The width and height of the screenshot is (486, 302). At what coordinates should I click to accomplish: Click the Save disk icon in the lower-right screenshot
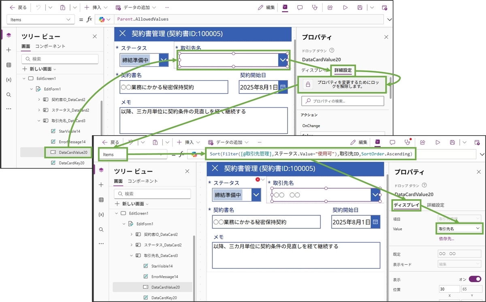pyautogui.click(x=452, y=142)
